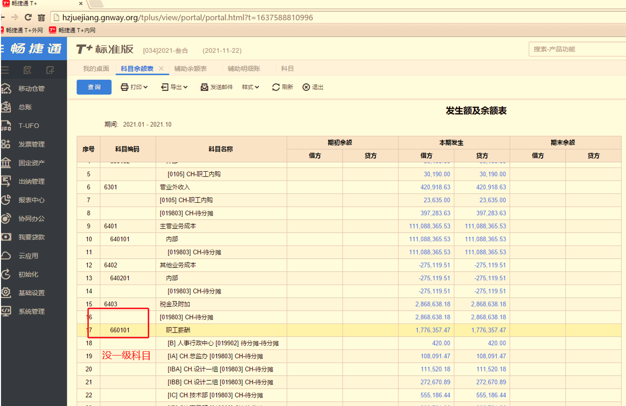Click the printer icon in toolbar
The width and height of the screenshot is (626, 406).
pos(124,87)
